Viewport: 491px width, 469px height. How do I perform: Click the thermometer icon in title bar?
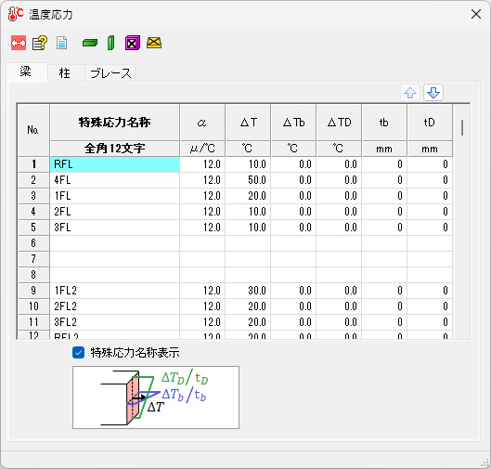[x=16, y=14]
